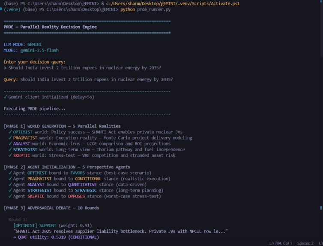
Task: Click the prde_runner.py file name in the command
Action: click(154, 9)
